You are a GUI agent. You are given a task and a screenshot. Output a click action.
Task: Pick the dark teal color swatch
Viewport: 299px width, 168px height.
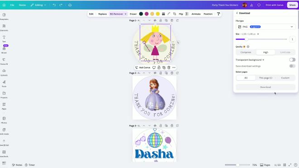(141, 14)
